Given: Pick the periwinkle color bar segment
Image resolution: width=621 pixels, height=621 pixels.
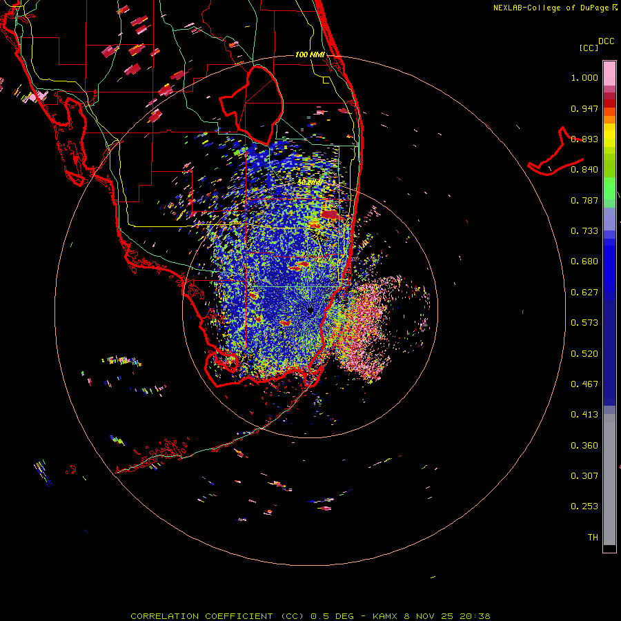Looking at the screenshot, I should 609,219.
